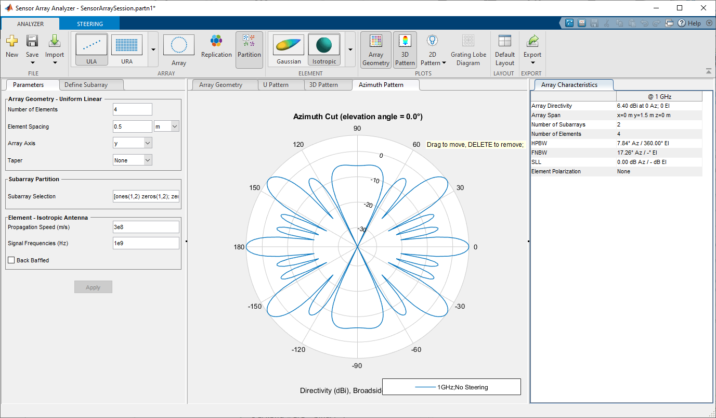Open the Array Axis dropdown
This screenshot has width=716, height=418.
133,143
